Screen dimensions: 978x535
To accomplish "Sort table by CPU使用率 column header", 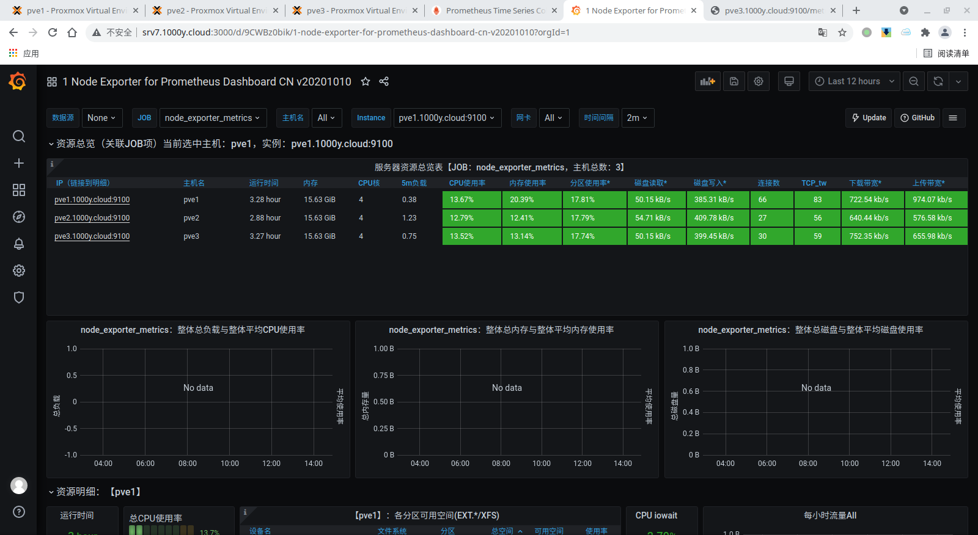I will pyautogui.click(x=467, y=183).
